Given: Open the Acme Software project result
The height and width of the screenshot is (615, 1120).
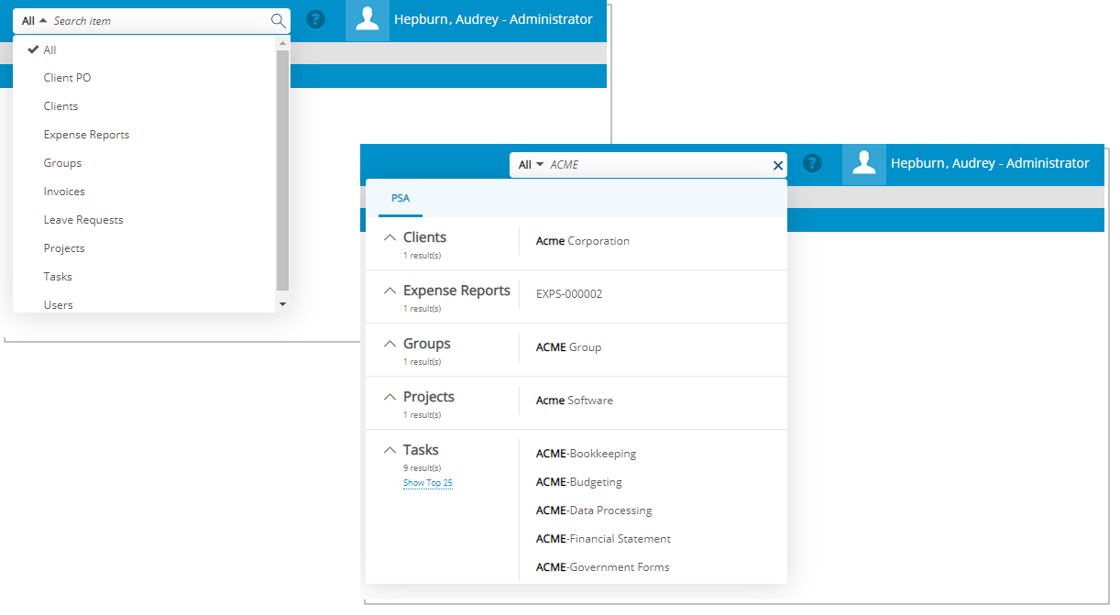Looking at the screenshot, I should (575, 401).
